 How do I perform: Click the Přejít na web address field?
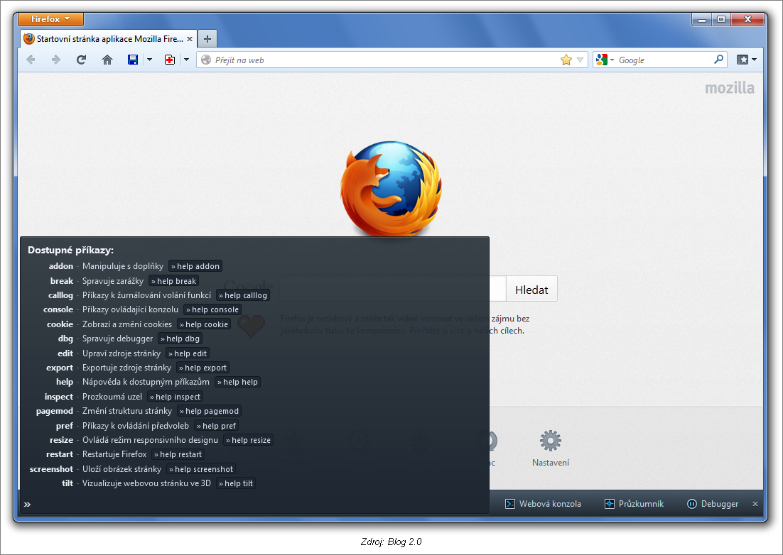[x=384, y=60]
